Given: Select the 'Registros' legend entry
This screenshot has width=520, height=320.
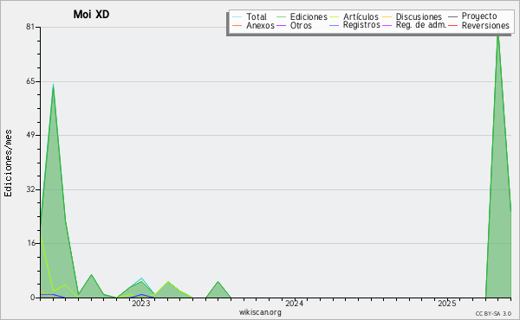Looking at the screenshot, I should click(361, 25).
